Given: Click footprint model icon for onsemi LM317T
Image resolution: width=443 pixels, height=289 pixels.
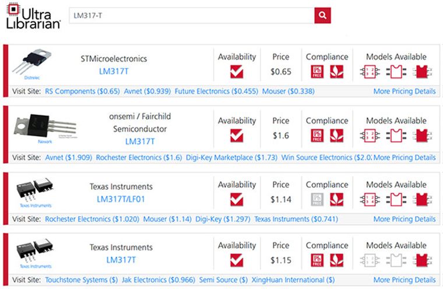Looking at the screenshot, I should coord(396,136).
